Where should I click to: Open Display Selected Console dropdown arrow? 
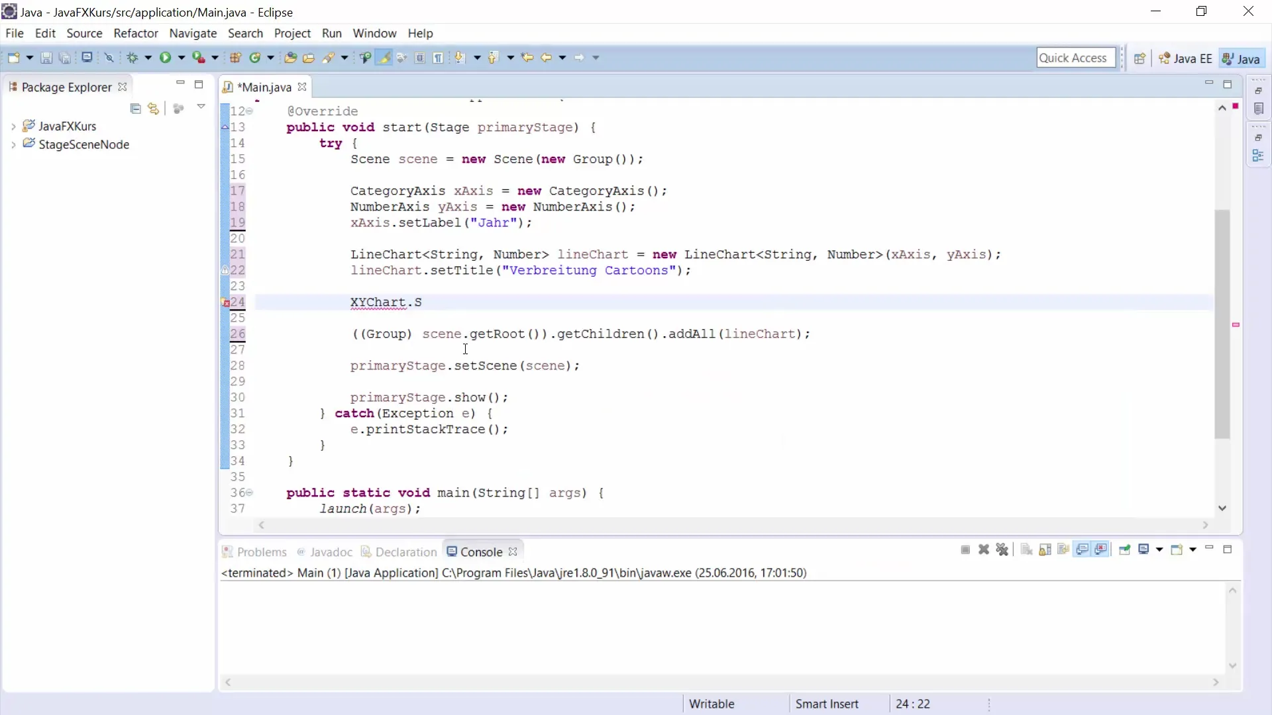coord(1159,549)
